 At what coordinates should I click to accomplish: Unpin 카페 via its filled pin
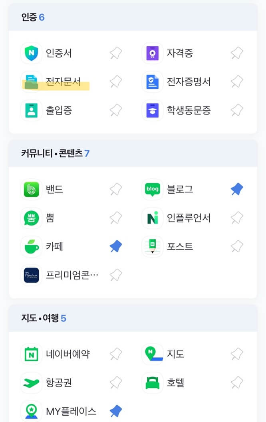click(x=115, y=246)
